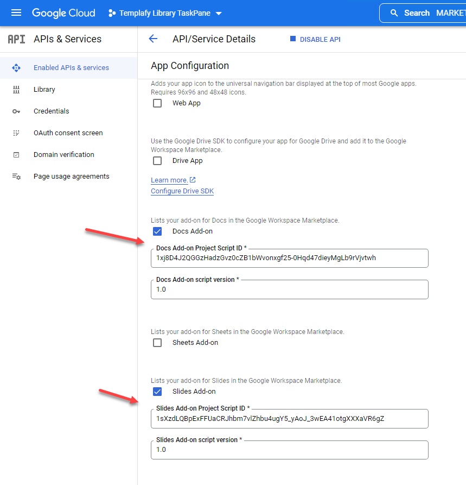Image resolution: width=466 pixels, height=485 pixels.
Task: Click the Docs Add-on label
Action: 193,231
